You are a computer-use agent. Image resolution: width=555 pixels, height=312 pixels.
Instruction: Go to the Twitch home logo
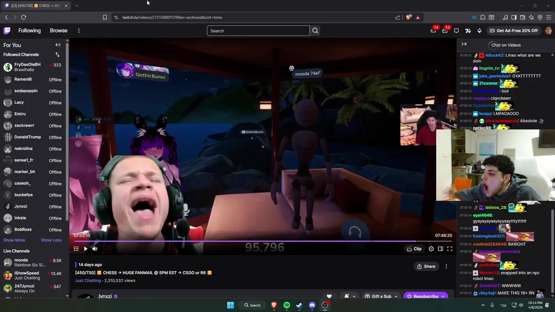pyautogui.click(x=7, y=31)
